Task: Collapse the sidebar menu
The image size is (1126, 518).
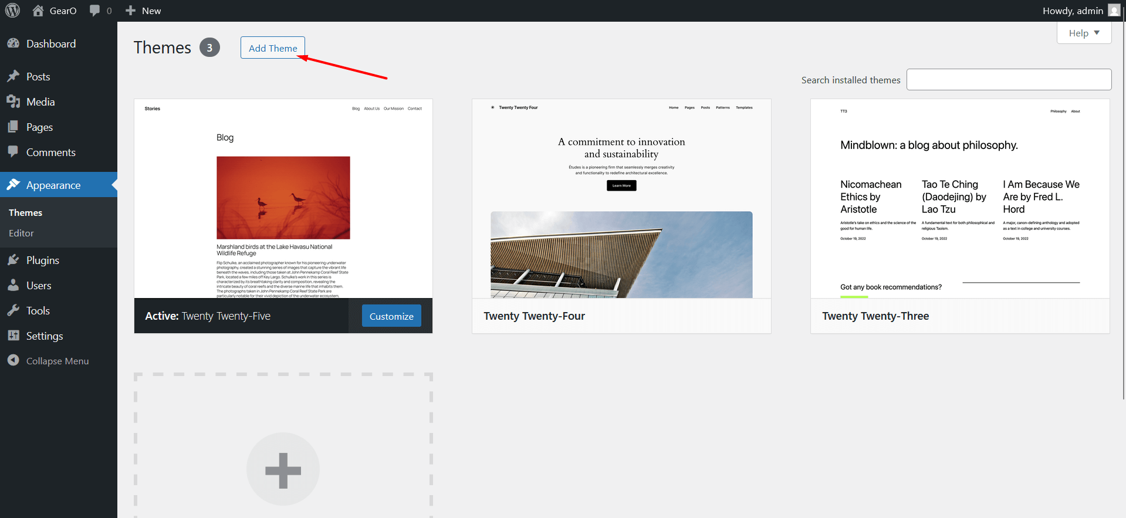Action: 57,361
